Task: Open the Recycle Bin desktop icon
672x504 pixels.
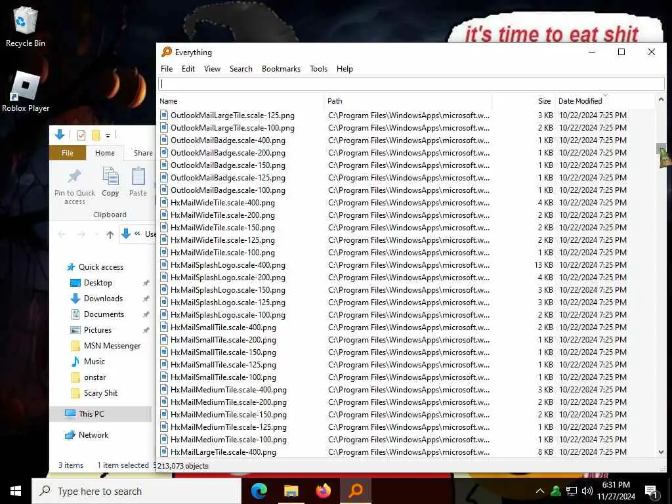Action: 26,26
